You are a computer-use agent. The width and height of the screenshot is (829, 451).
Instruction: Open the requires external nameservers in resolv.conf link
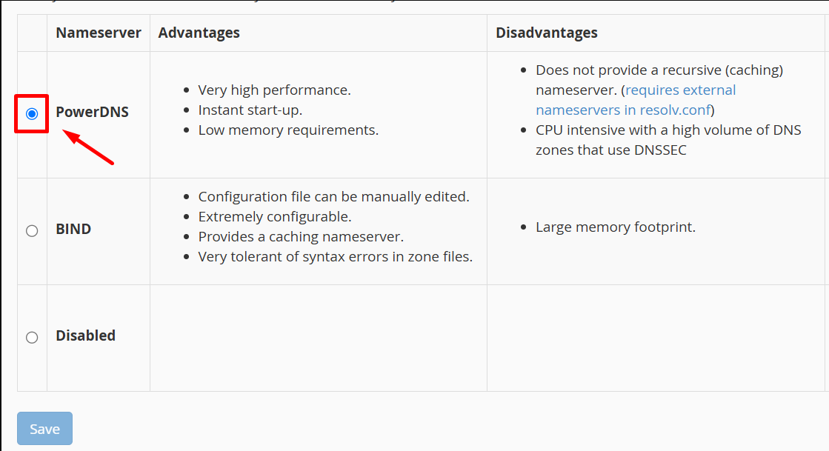tap(636, 100)
